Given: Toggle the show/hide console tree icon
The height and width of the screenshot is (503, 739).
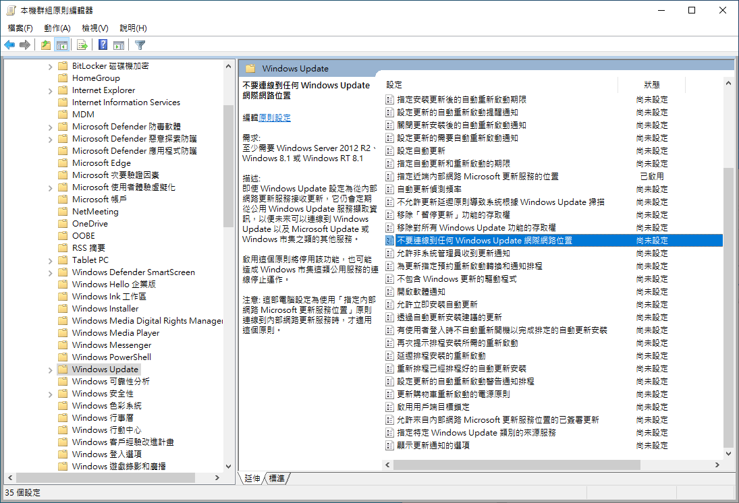Looking at the screenshot, I should tap(61, 45).
